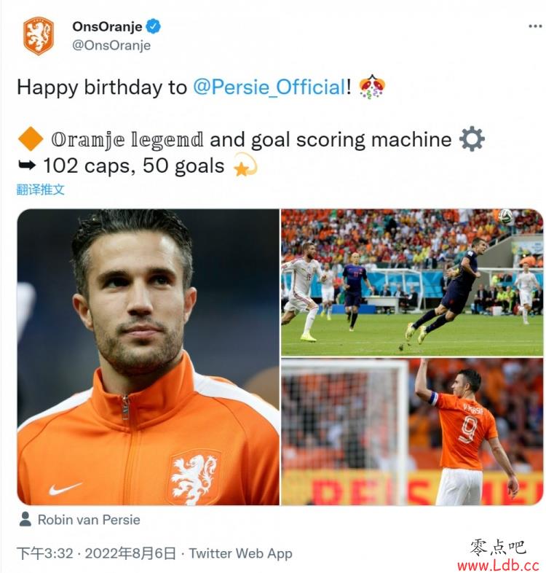Click the OnsOranje lion crest avatar
Screen dimensions: 546x573
[x=39, y=36]
